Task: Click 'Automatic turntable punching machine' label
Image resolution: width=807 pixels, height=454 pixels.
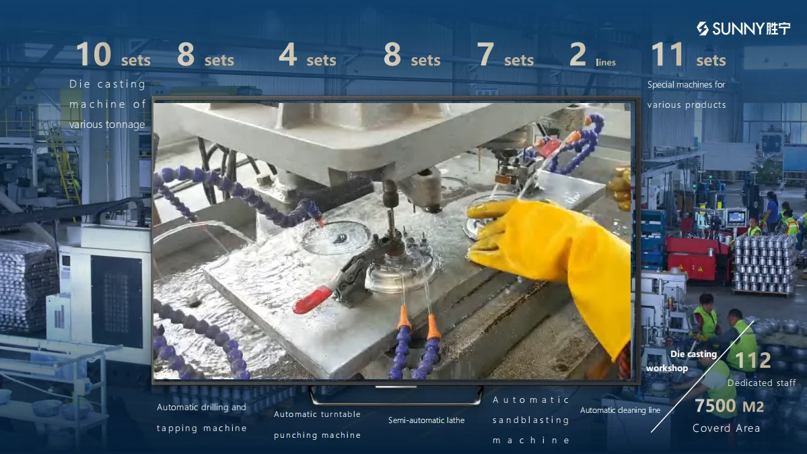Action: (x=317, y=424)
